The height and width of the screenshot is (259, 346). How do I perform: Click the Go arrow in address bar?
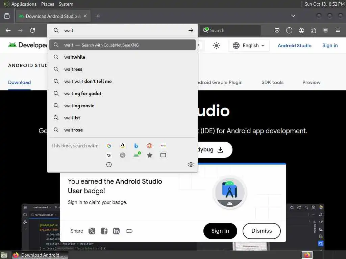tap(191, 30)
